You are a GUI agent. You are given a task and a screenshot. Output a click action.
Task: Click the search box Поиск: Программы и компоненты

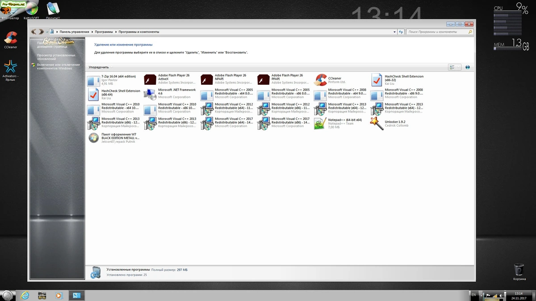(440, 32)
